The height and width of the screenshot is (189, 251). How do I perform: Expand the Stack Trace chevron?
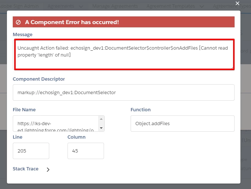[48, 169]
